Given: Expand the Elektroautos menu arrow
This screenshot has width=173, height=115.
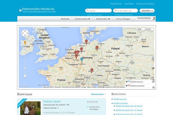Looking at the screenshot, I should tap(109, 19).
